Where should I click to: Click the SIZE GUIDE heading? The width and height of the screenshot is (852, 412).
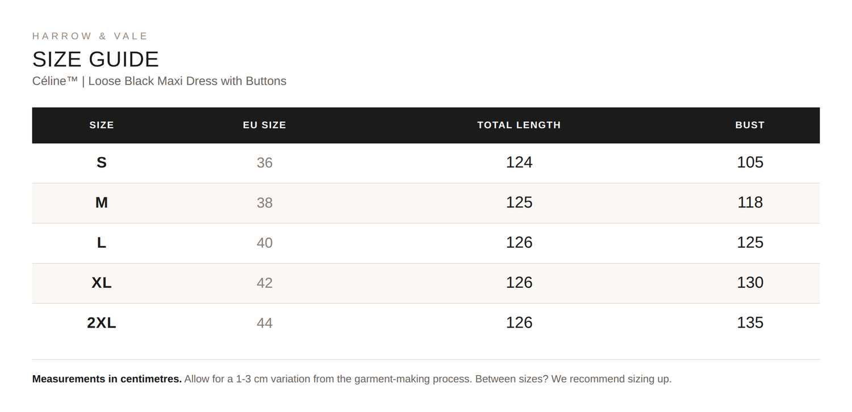pos(95,60)
